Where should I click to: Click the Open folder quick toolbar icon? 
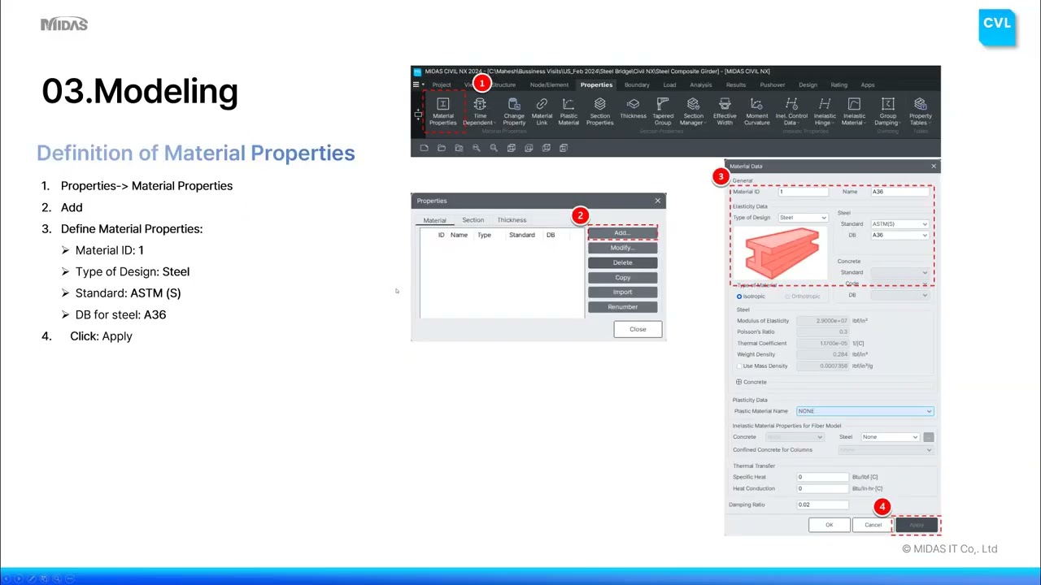(x=441, y=148)
